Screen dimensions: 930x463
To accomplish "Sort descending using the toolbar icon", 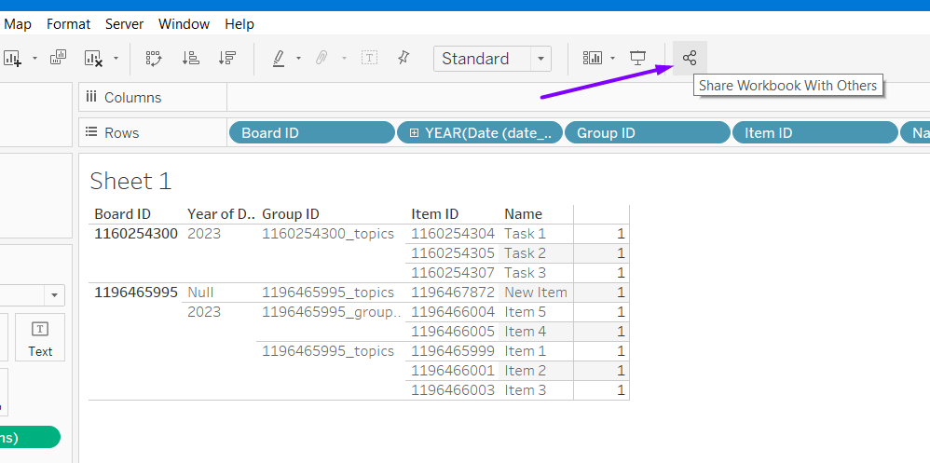I will click(x=226, y=58).
